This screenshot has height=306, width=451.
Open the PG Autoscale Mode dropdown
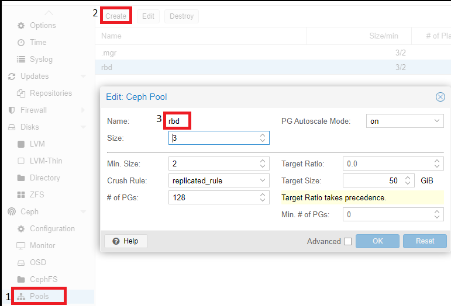click(x=438, y=121)
